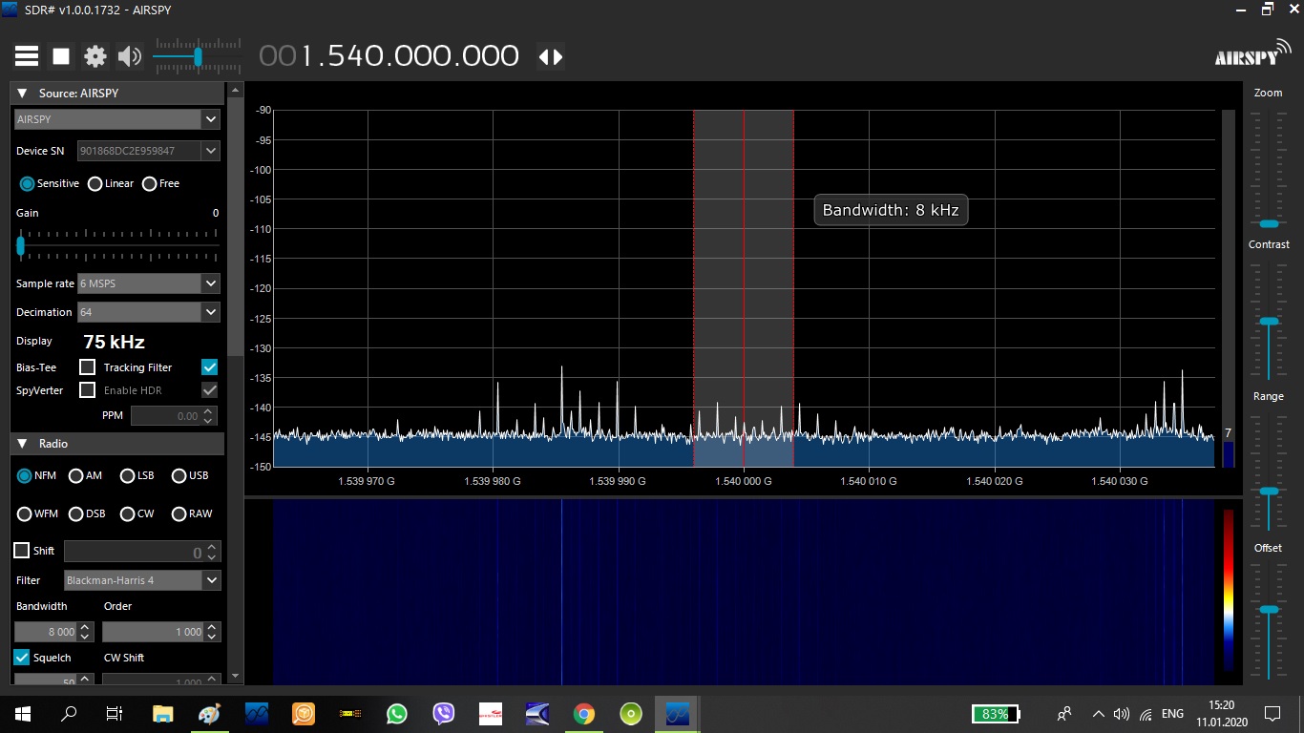Viewport: 1304px width, 733px height.
Task: Open the system volume tray icon
Action: coord(1122,714)
